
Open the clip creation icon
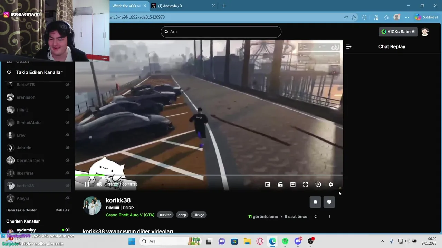pos(280,184)
